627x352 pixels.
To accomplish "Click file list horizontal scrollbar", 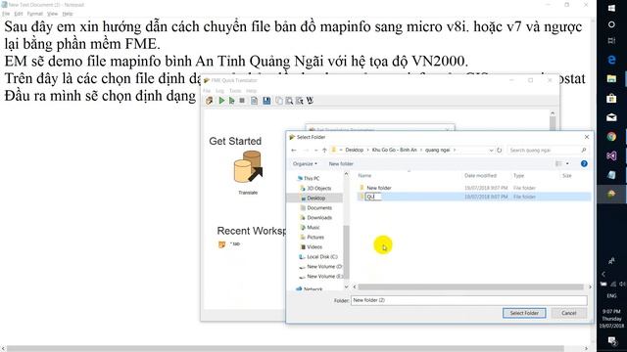I will click(x=470, y=286).
